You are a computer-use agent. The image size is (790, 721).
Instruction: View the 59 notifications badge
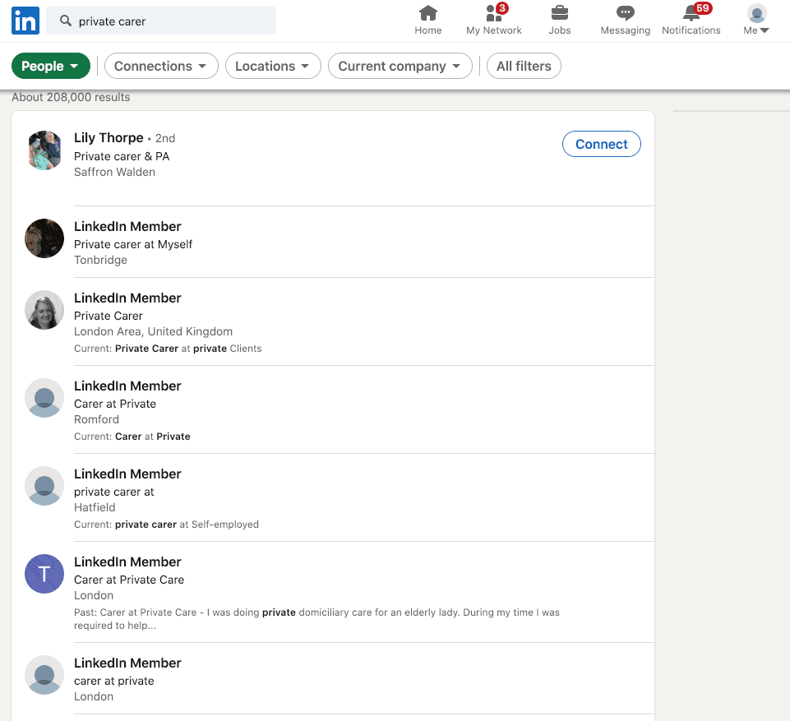point(703,7)
